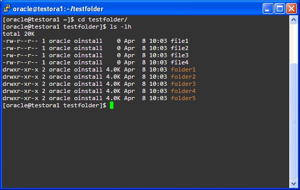The image size is (300, 190).
Task: Click the vertical scrollbar thumb
Action: [x=293, y=121]
